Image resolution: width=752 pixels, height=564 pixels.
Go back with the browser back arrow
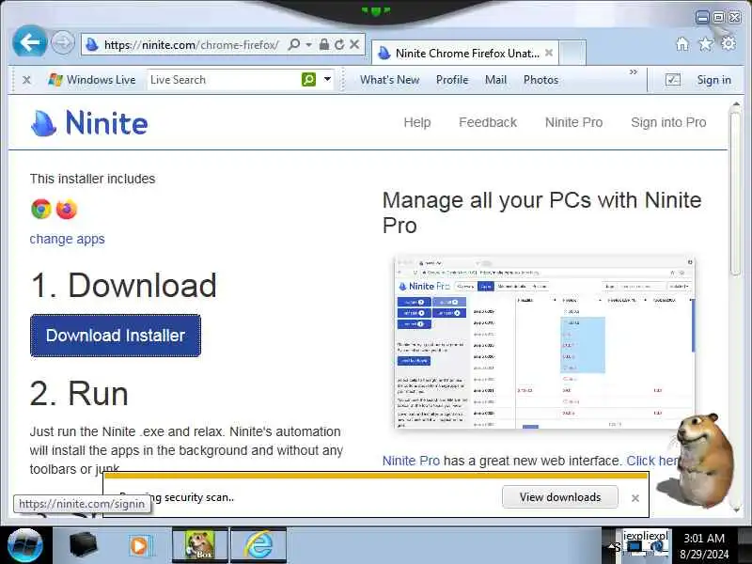click(x=30, y=42)
